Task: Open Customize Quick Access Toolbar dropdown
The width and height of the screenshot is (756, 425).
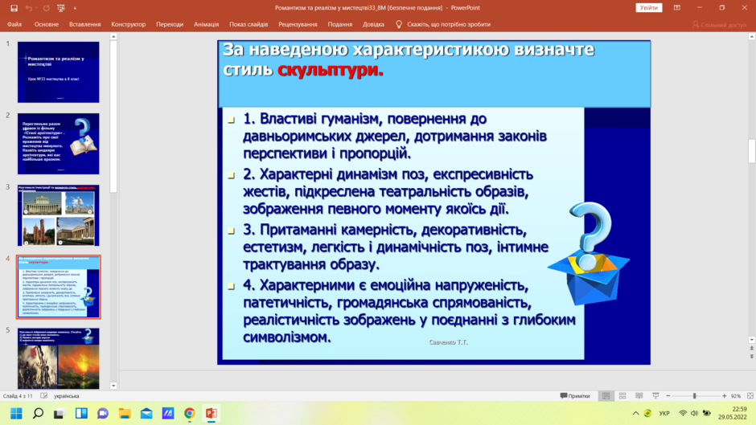Action: (75, 8)
